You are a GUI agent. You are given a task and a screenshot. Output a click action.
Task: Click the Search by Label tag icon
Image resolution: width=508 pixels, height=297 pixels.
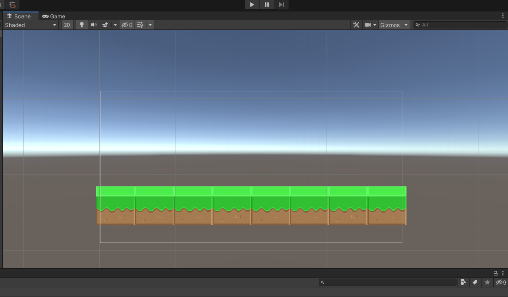click(x=475, y=282)
